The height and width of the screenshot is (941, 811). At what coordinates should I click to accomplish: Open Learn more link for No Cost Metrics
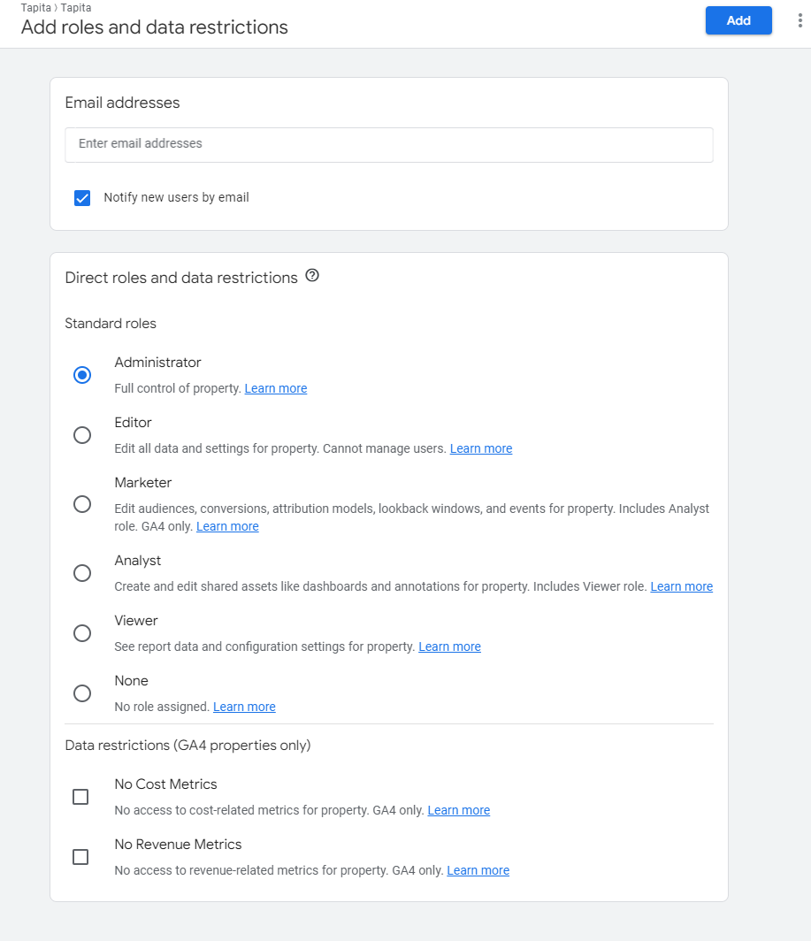(458, 810)
